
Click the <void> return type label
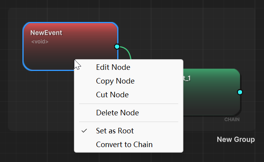[40, 41]
